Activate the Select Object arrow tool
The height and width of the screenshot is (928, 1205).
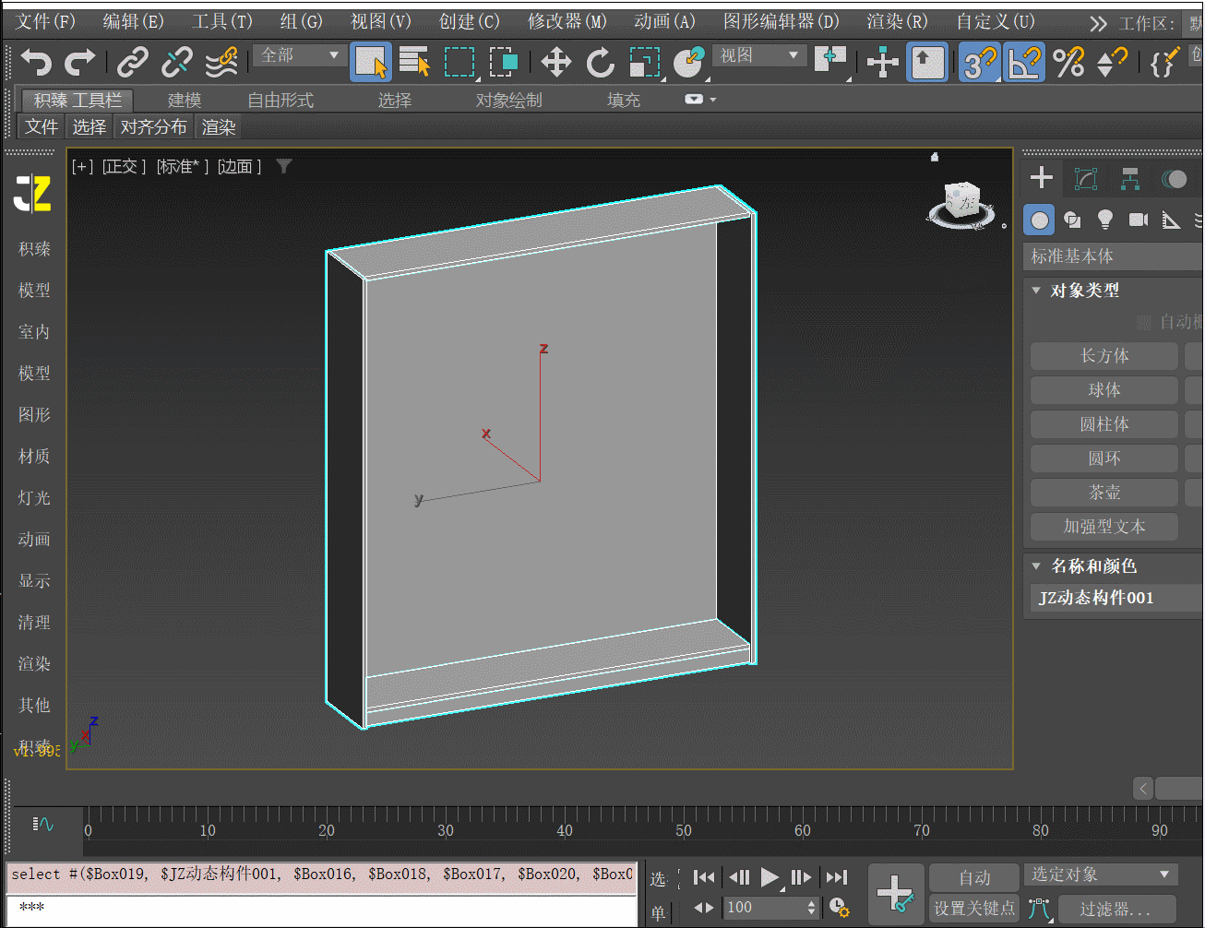pos(371,62)
